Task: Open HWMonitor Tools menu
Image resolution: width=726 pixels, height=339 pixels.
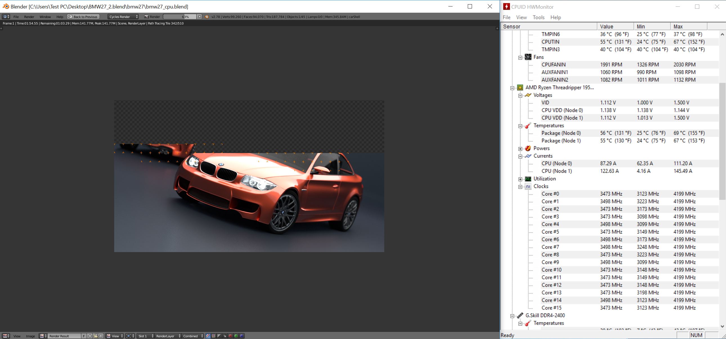Action: [538, 17]
